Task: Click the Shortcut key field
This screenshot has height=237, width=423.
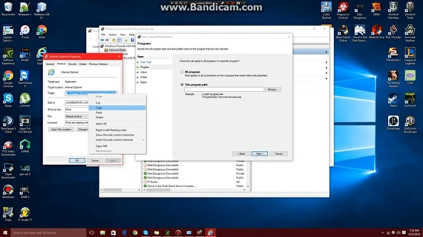Action: (x=77, y=110)
